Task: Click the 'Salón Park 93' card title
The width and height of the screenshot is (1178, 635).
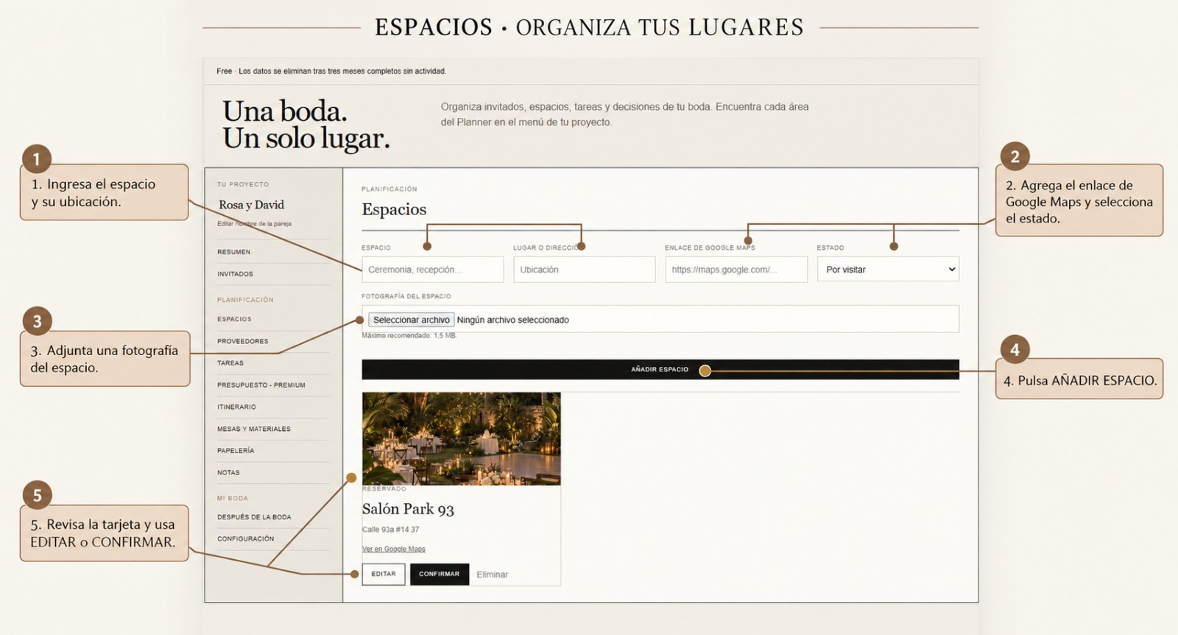Action: (408, 509)
